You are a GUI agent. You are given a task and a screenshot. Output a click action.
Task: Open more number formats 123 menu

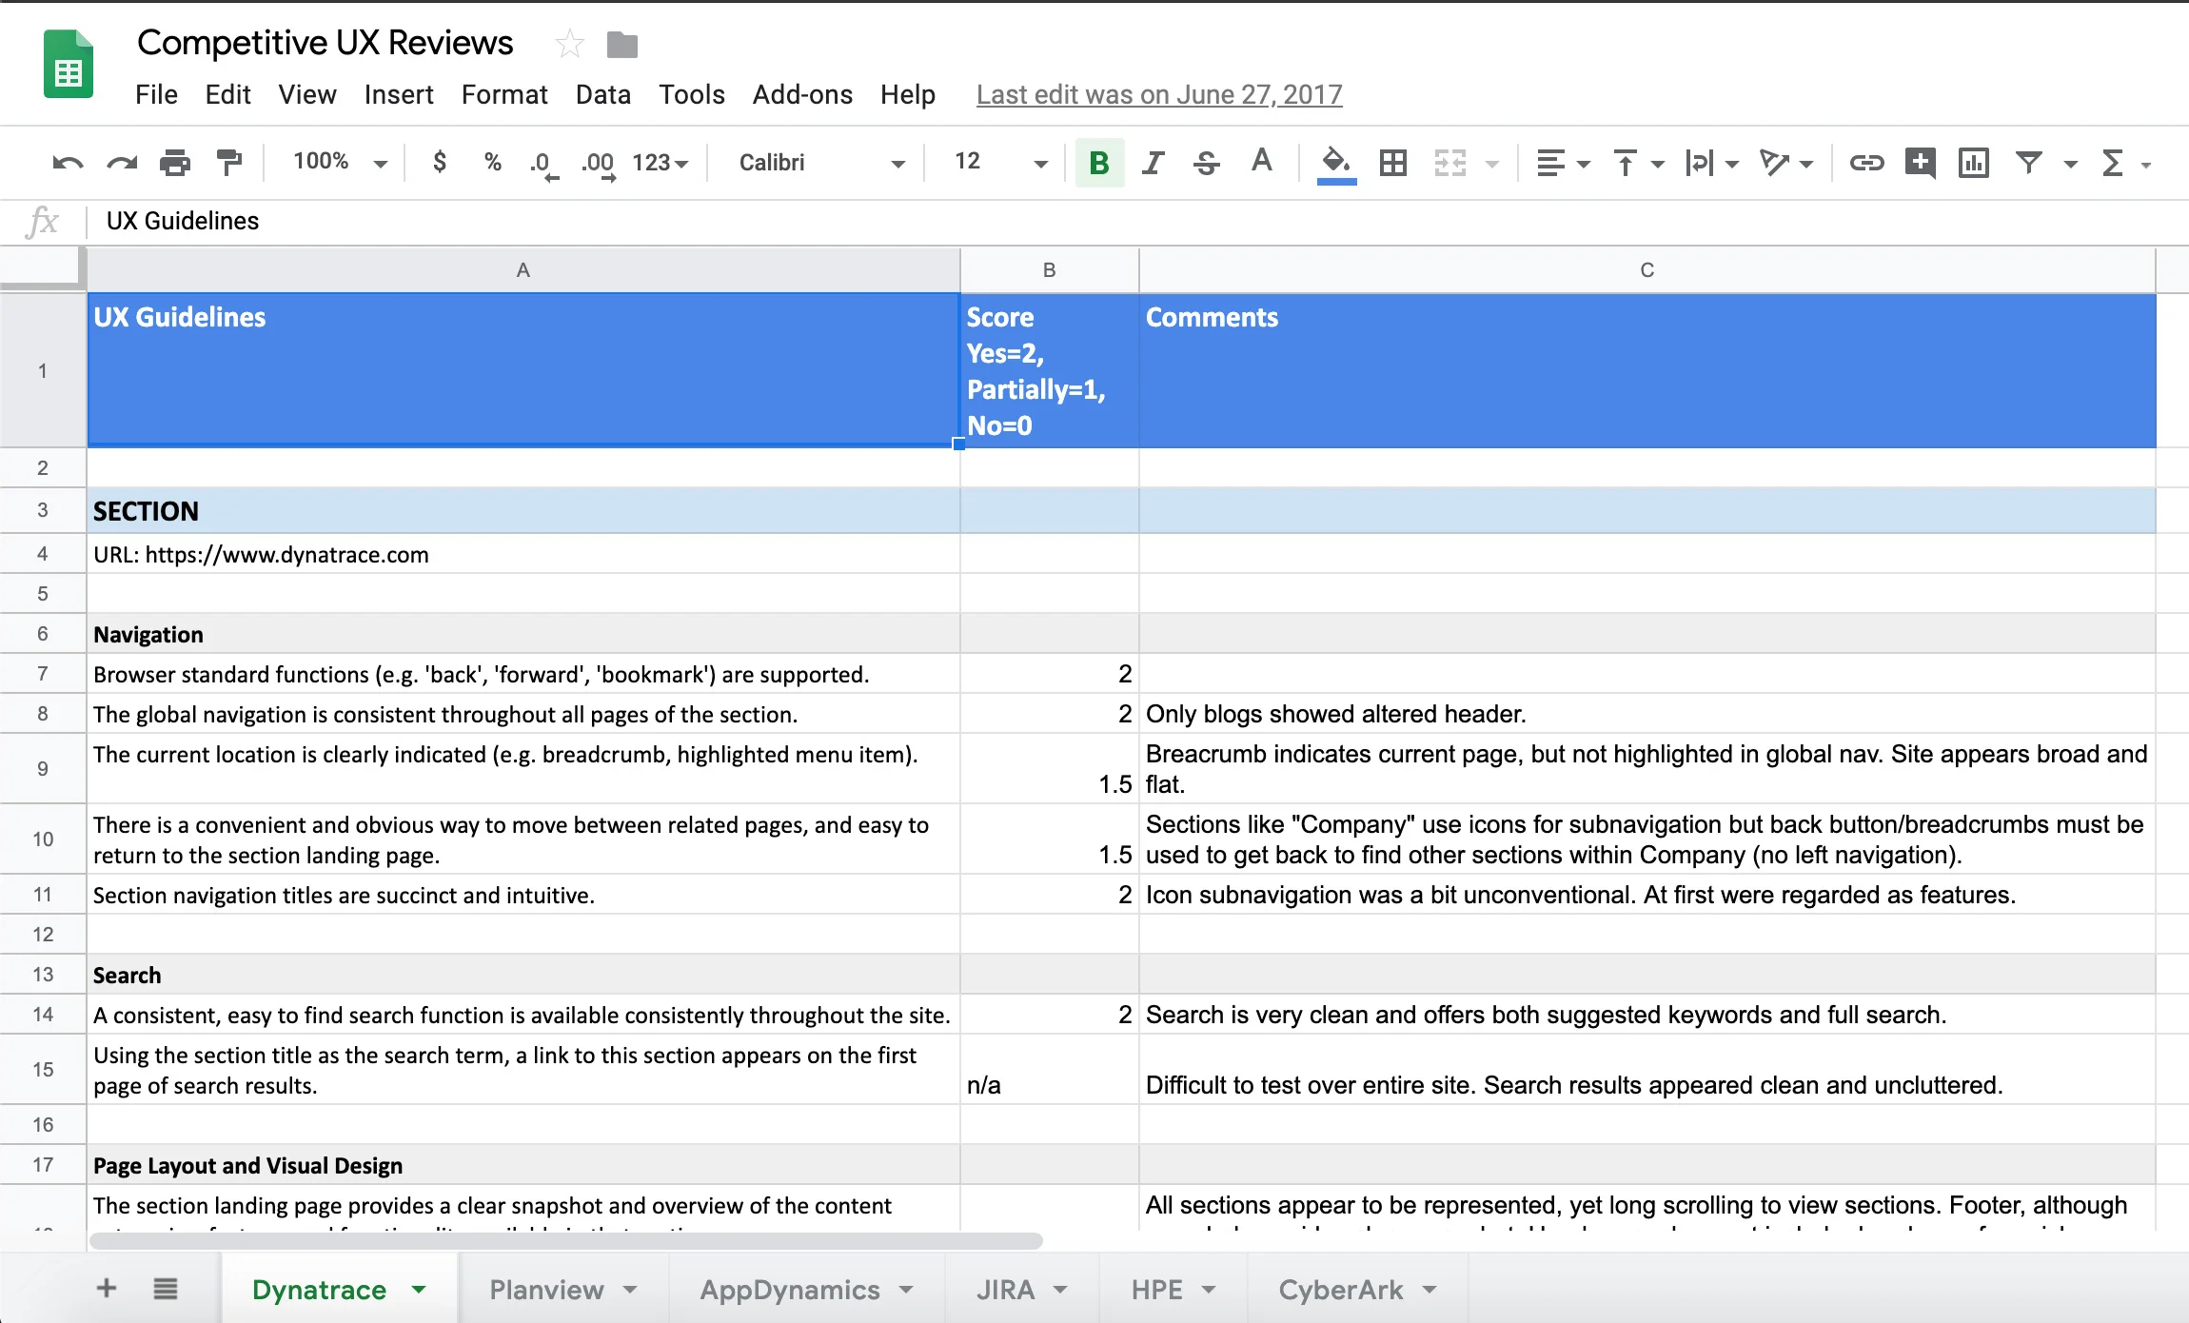(660, 163)
